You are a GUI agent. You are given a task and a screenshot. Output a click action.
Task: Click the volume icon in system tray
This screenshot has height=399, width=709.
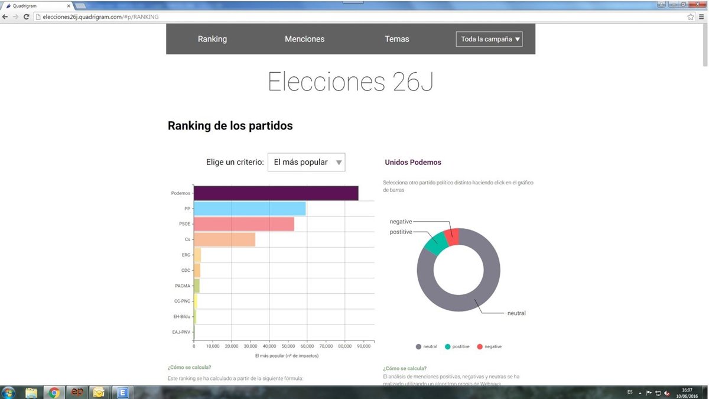click(x=667, y=392)
